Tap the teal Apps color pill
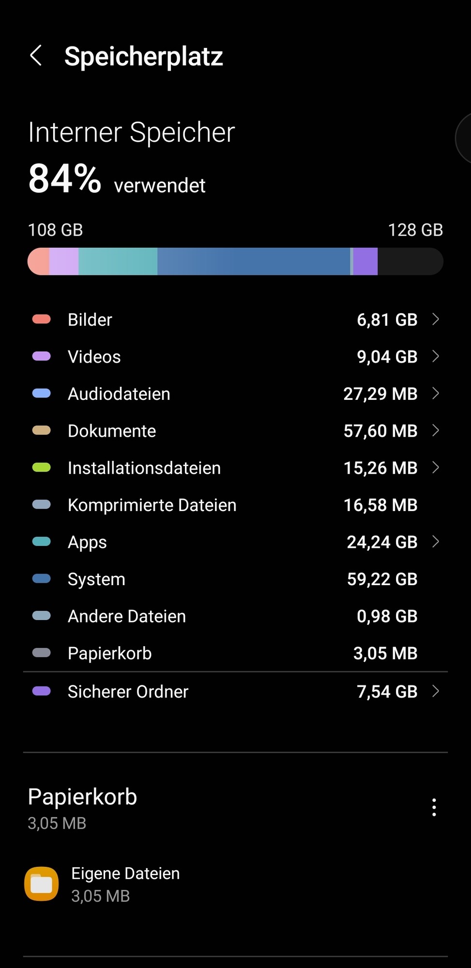Viewport: 471px width, 968px height. [x=42, y=542]
